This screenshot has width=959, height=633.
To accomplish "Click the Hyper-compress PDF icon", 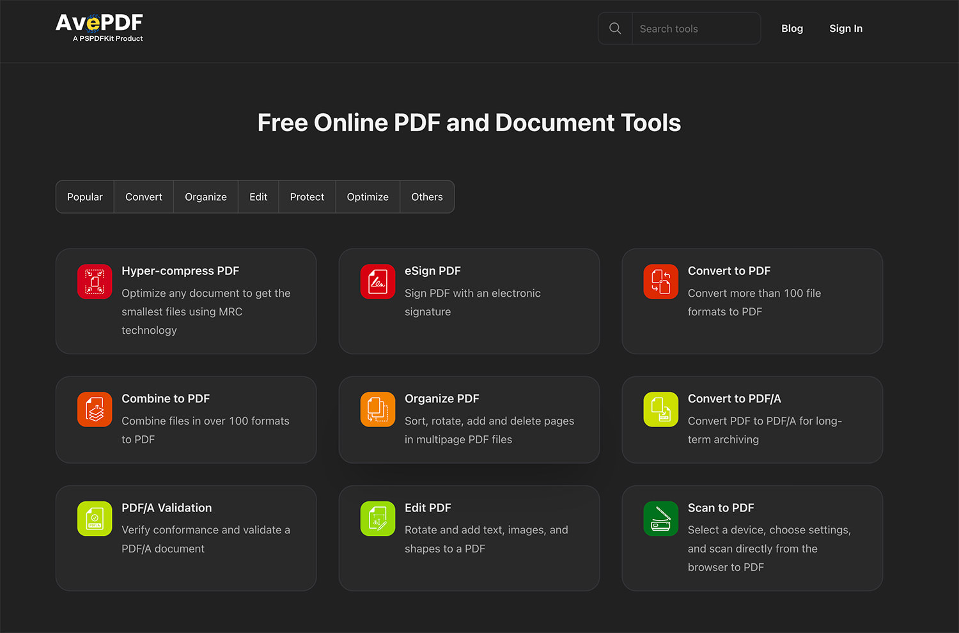I will coord(95,282).
